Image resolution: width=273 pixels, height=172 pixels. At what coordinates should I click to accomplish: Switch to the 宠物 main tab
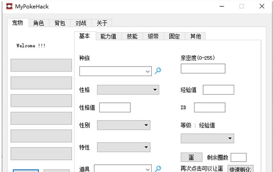[x=18, y=23]
